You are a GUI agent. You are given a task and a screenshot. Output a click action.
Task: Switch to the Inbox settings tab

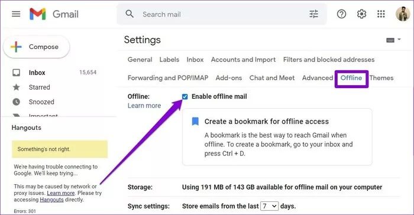pos(195,60)
